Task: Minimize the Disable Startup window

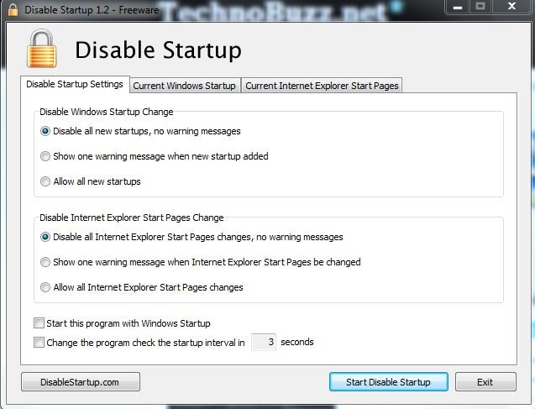Action: (x=458, y=7)
